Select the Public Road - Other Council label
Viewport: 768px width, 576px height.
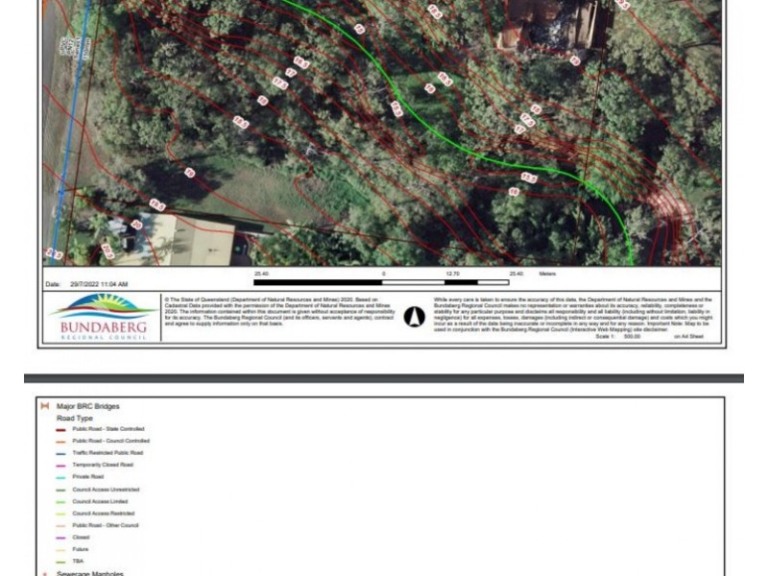[x=106, y=525]
